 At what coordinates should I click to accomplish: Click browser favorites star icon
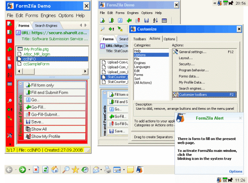click(75, 170)
